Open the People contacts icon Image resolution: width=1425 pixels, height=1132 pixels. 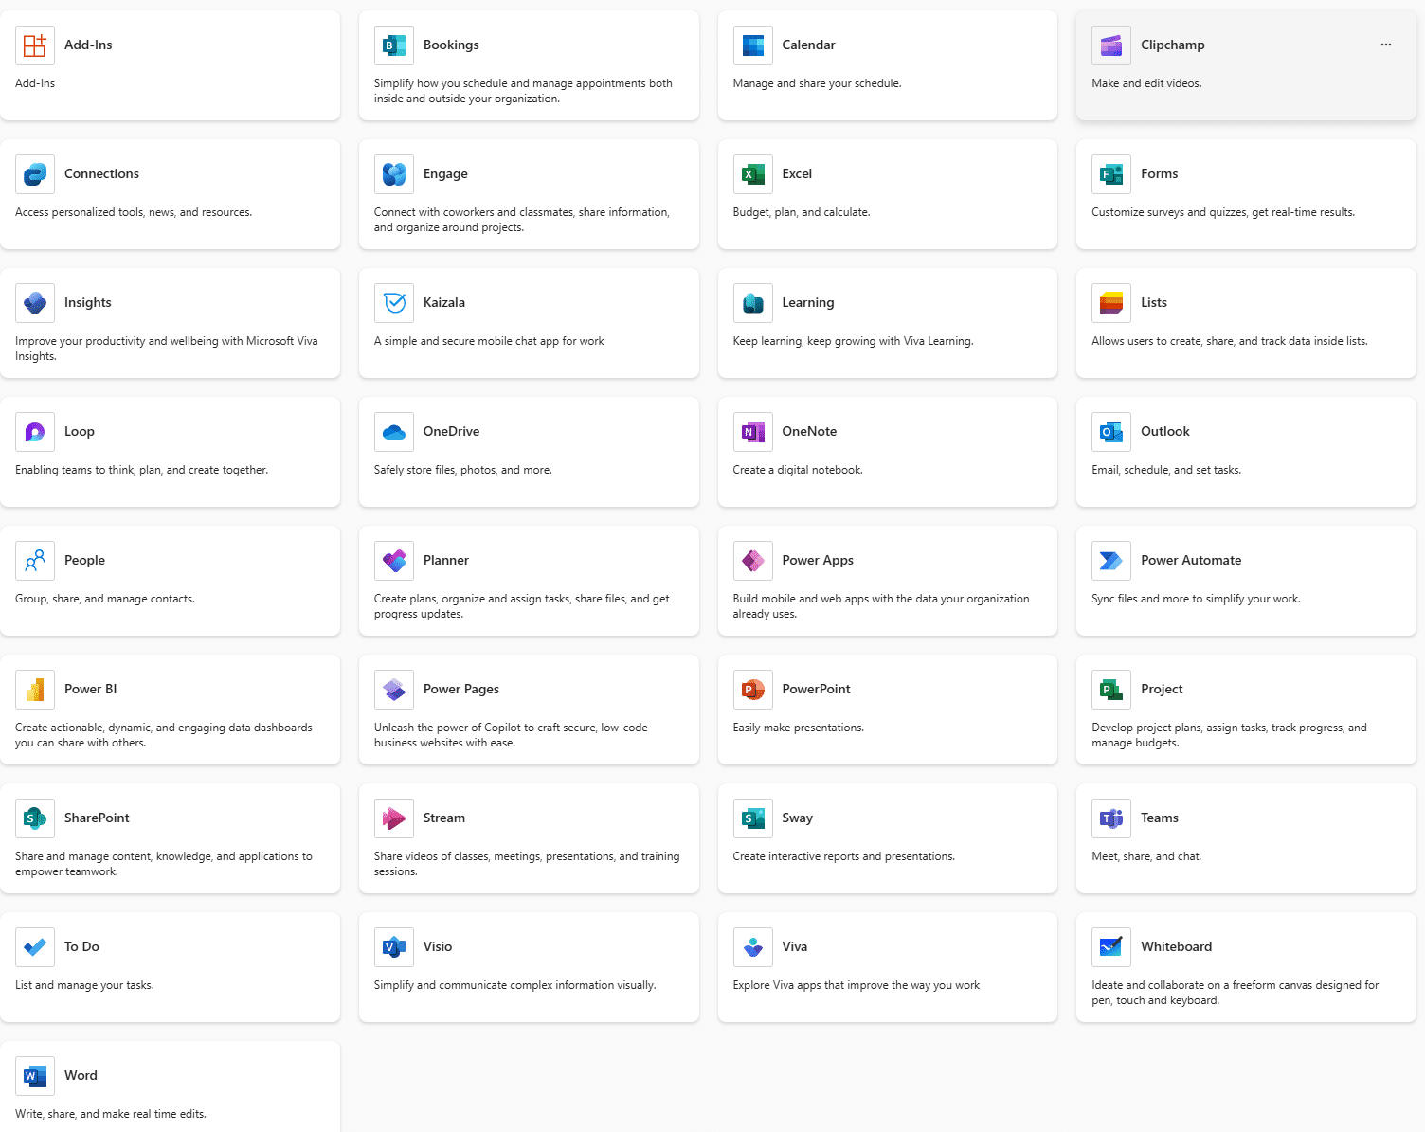pyautogui.click(x=35, y=561)
